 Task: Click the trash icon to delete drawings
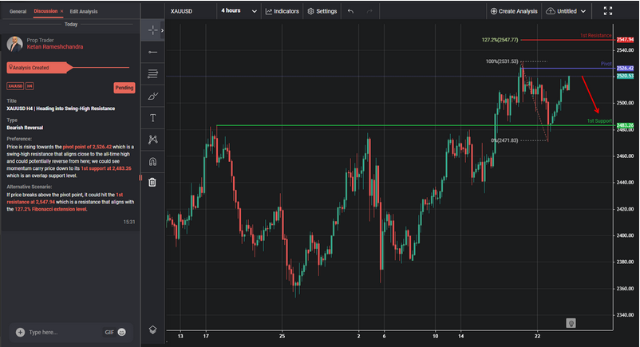[x=152, y=182]
